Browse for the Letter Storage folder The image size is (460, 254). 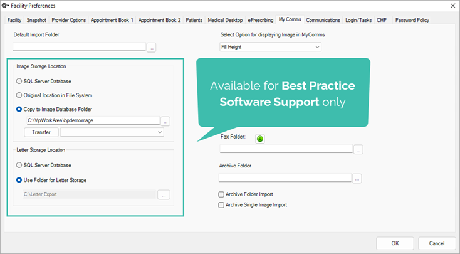(x=164, y=194)
